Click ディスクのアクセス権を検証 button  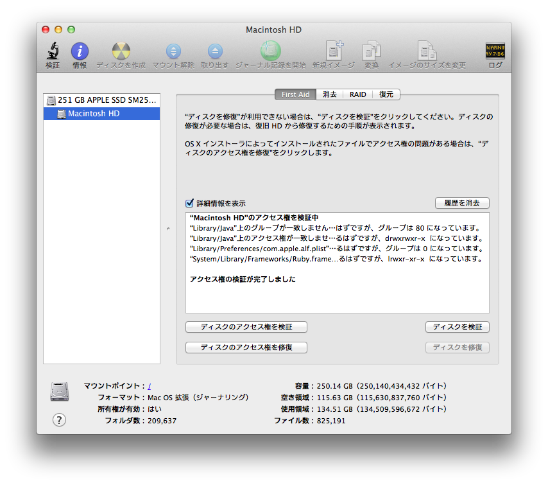pos(246,327)
